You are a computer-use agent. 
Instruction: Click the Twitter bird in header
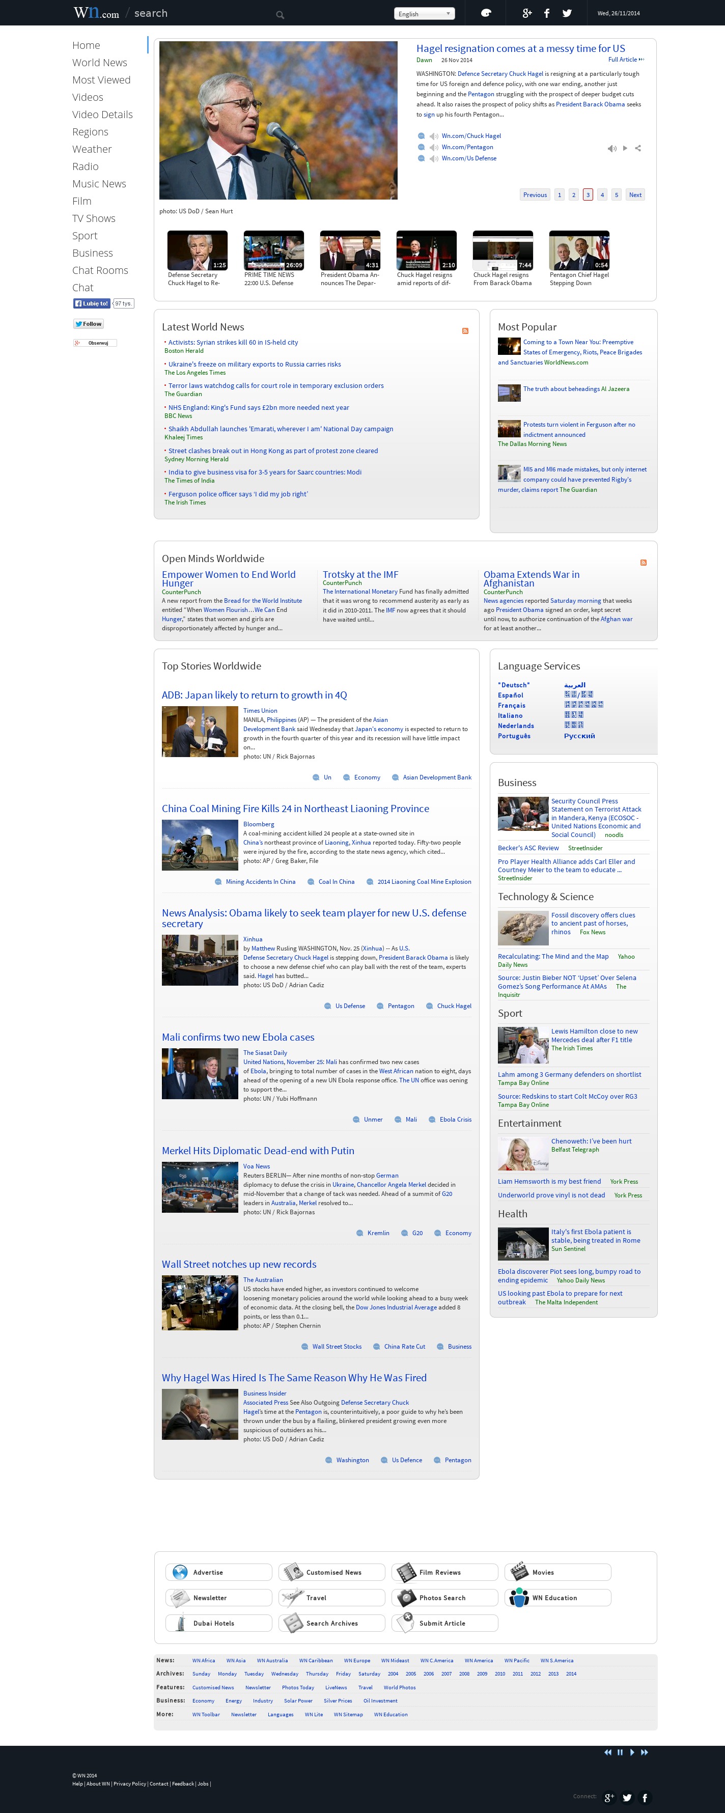(567, 13)
